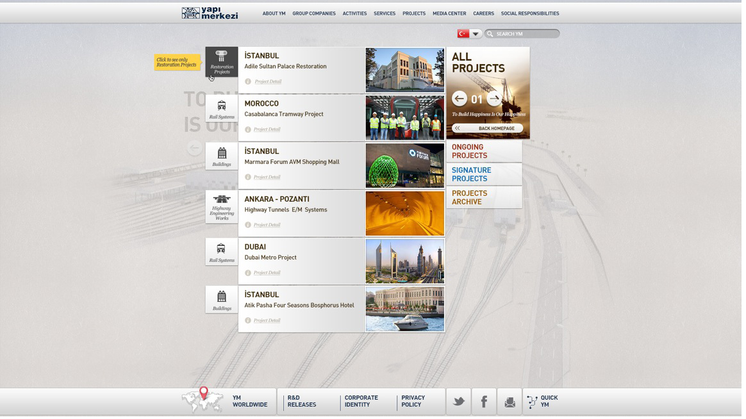The height and width of the screenshot is (419, 746).
Task: Click the Atik Pasha Four Seasons title
Action: coord(301,306)
